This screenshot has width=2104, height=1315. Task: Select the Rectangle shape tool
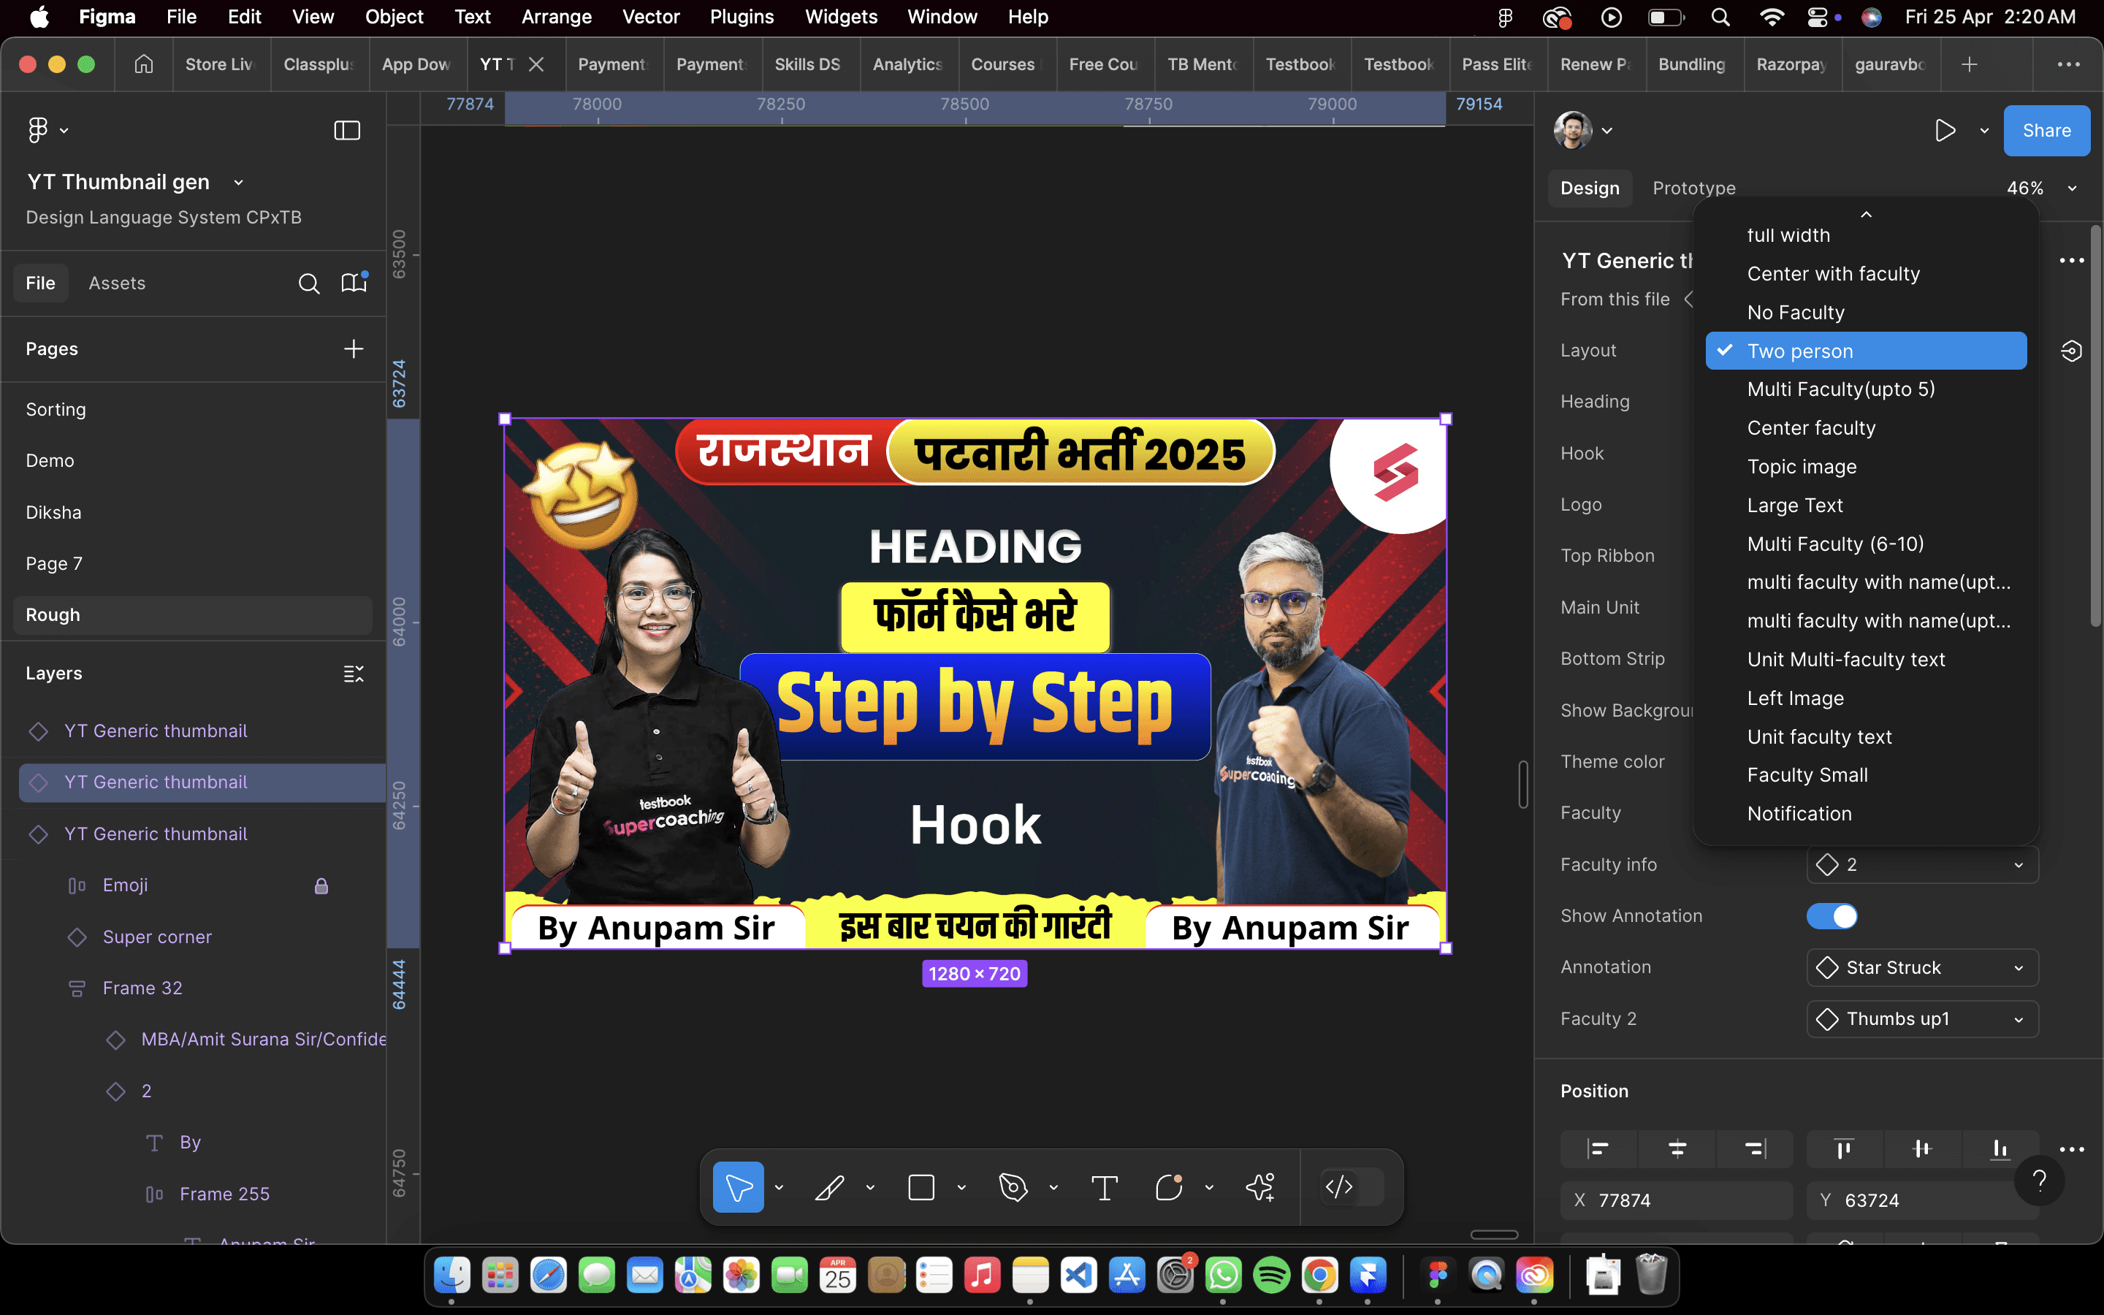(x=920, y=1187)
